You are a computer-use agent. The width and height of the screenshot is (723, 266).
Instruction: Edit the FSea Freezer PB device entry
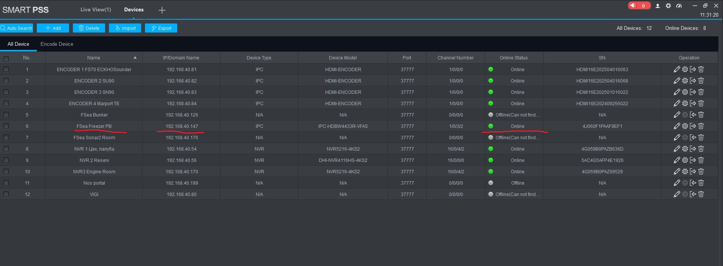click(677, 126)
